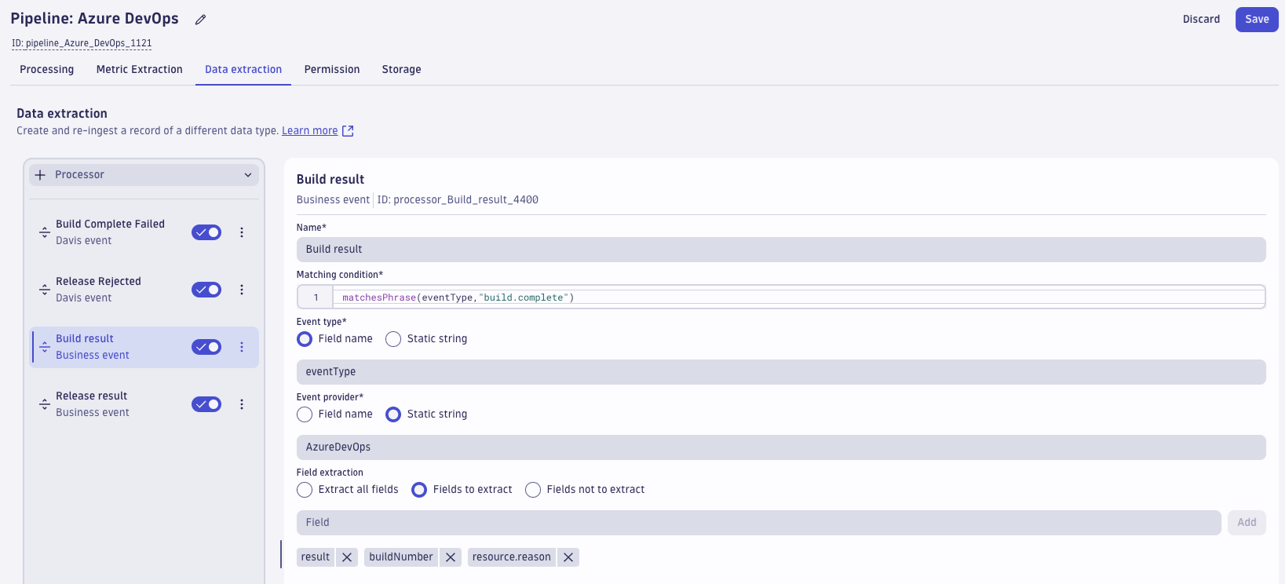Image resolution: width=1285 pixels, height=584 pixels.
Task: Switch to the Permission tab
Action: [332, 69]
